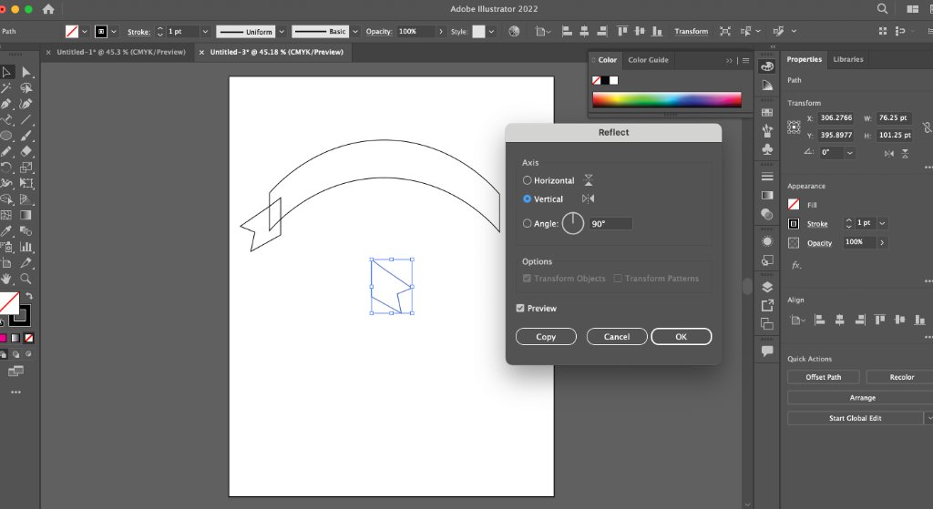Open the Symbols panel club icon

tap(767, 148)
